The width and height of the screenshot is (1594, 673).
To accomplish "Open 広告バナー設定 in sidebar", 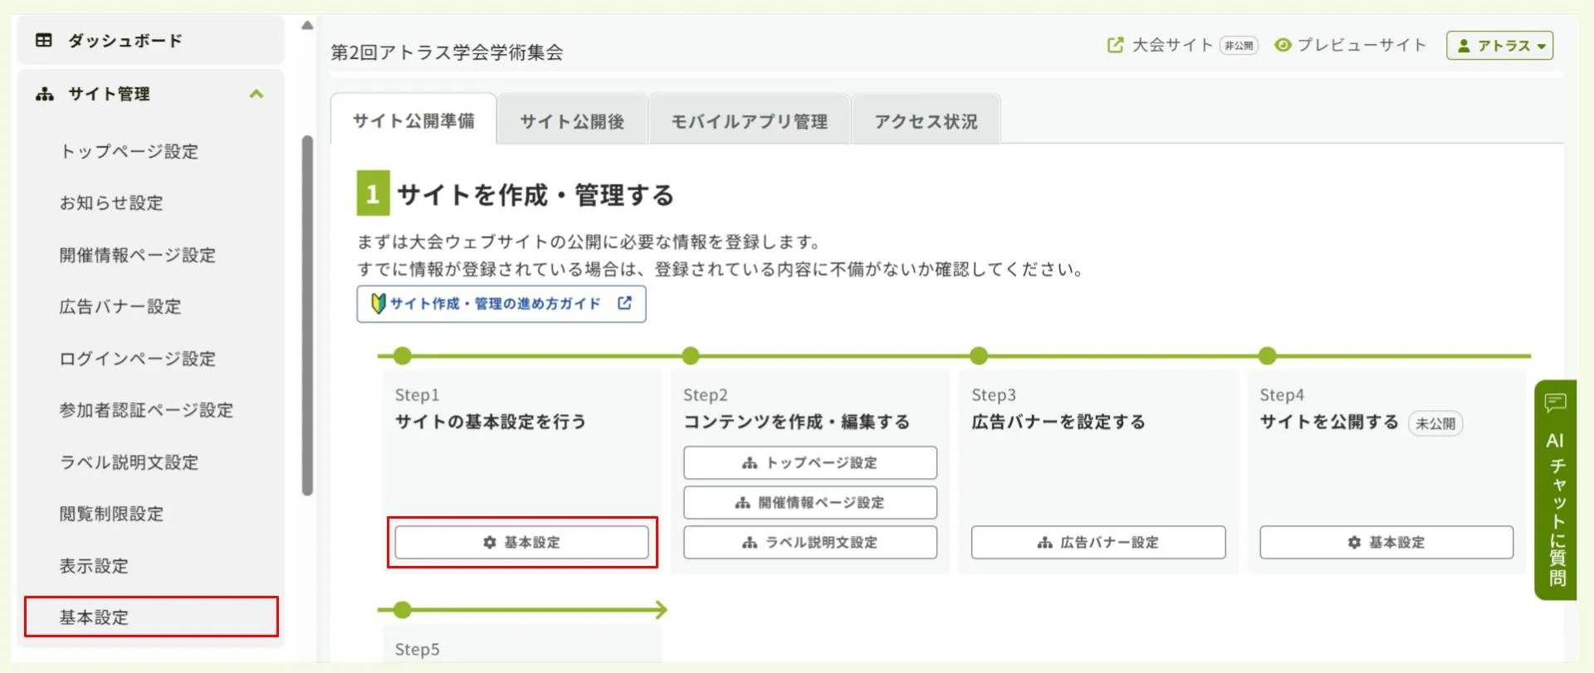I will coord(120,306).
